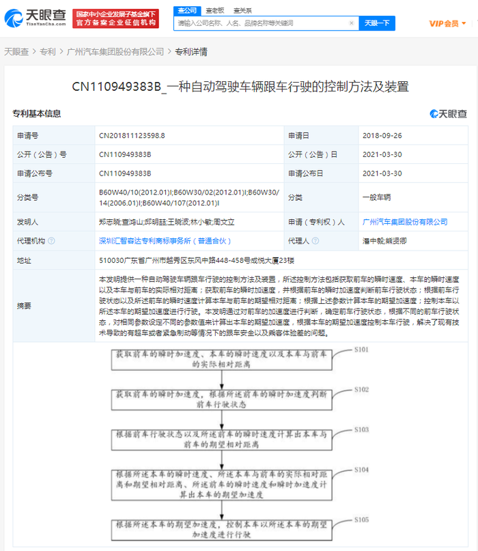Click the TianYanCha logo icon
Image resolution: width=478 pixels, height=551 pixels.
point(35,18)
